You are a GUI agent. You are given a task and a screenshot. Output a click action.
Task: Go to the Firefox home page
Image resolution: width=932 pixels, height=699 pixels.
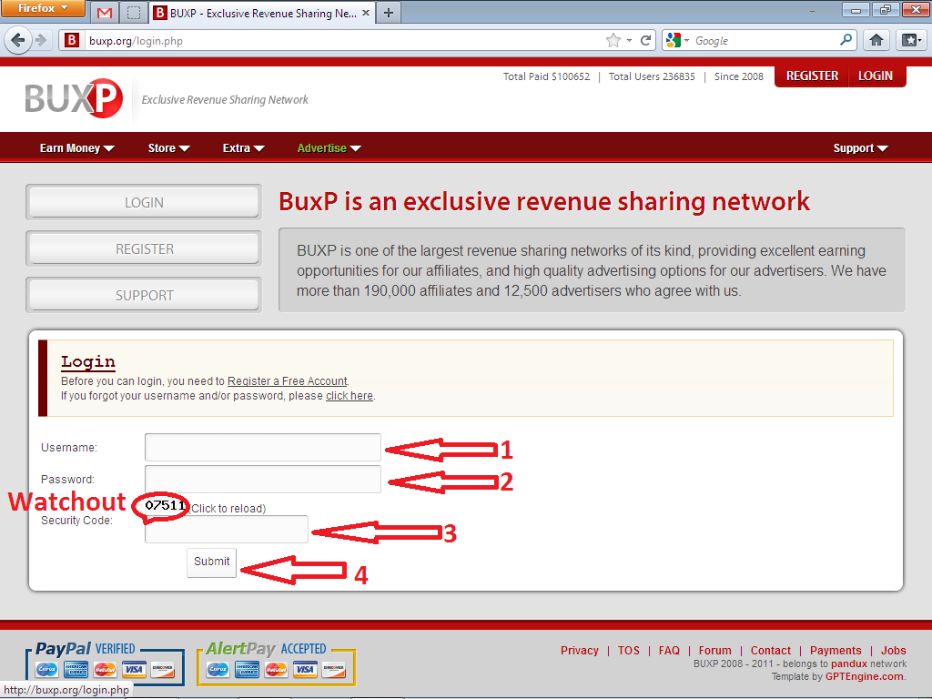[x=876, y=40]
